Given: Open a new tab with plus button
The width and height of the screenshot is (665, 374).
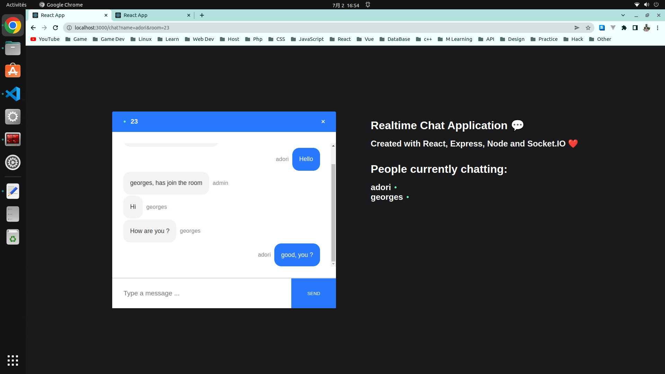Looking at the screenshot, I should 202,15.
